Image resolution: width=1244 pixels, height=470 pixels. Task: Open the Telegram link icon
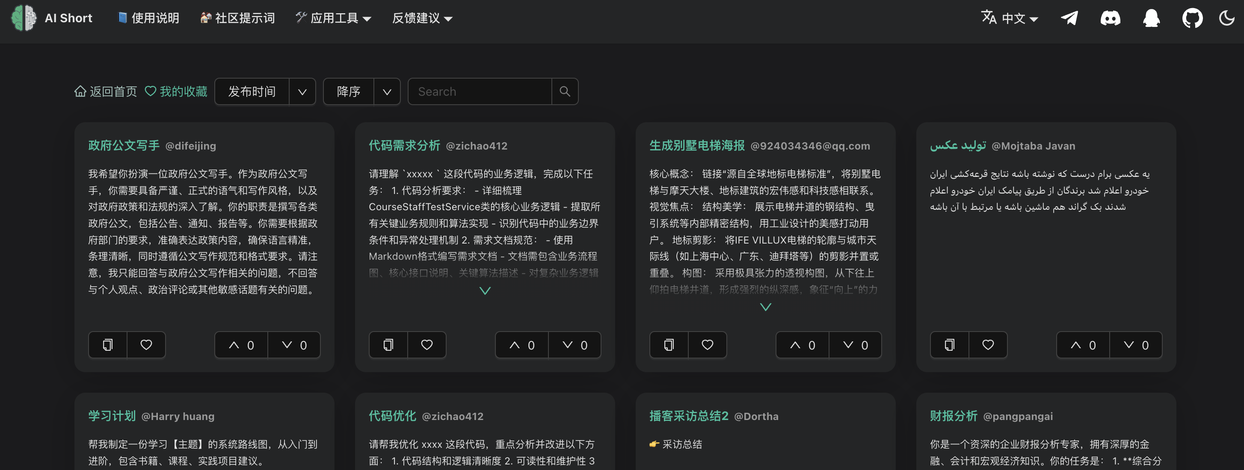pos(1069,18)
